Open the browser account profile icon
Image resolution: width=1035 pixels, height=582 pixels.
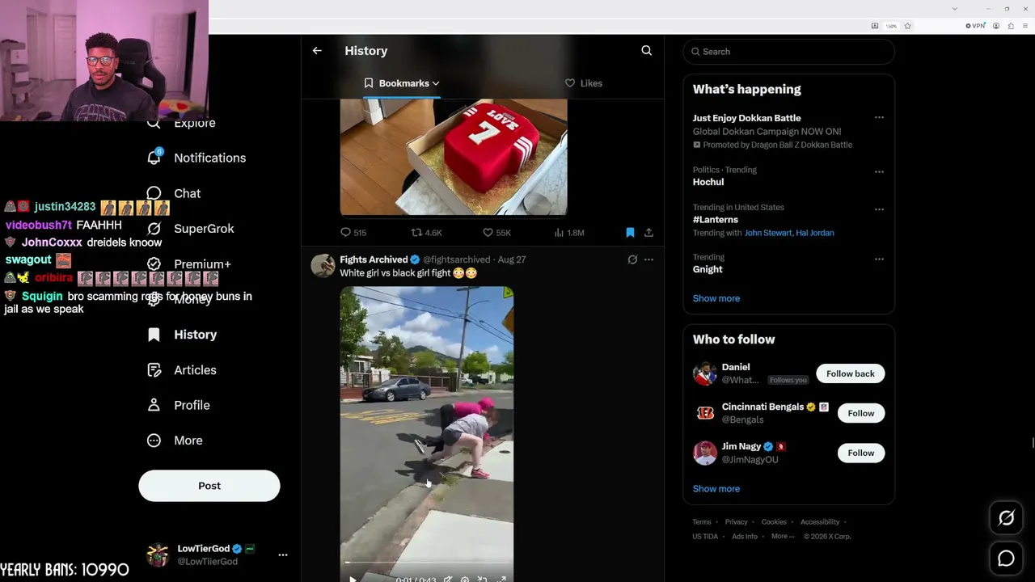[x=996, y=26]
